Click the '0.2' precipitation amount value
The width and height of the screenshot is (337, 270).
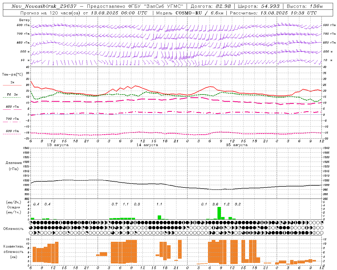click(x=238, y=204)
